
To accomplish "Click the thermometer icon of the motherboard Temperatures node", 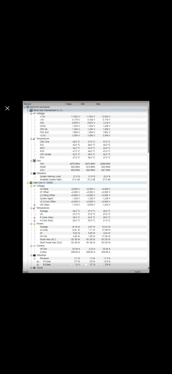I will click(34, 138).
